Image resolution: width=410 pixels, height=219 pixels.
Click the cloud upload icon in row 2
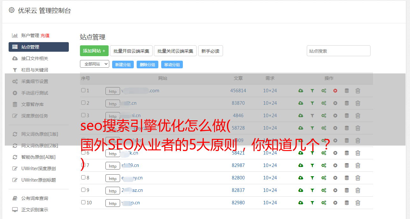(x=301, y=103)
